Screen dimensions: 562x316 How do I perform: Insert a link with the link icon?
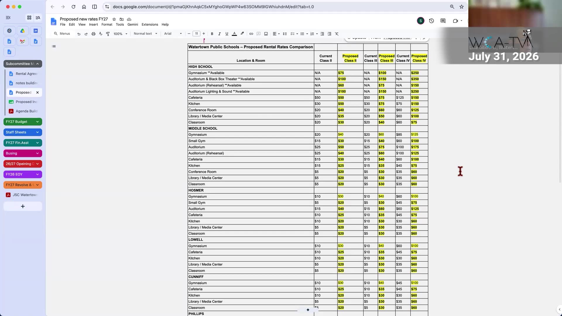click(251, 34)
